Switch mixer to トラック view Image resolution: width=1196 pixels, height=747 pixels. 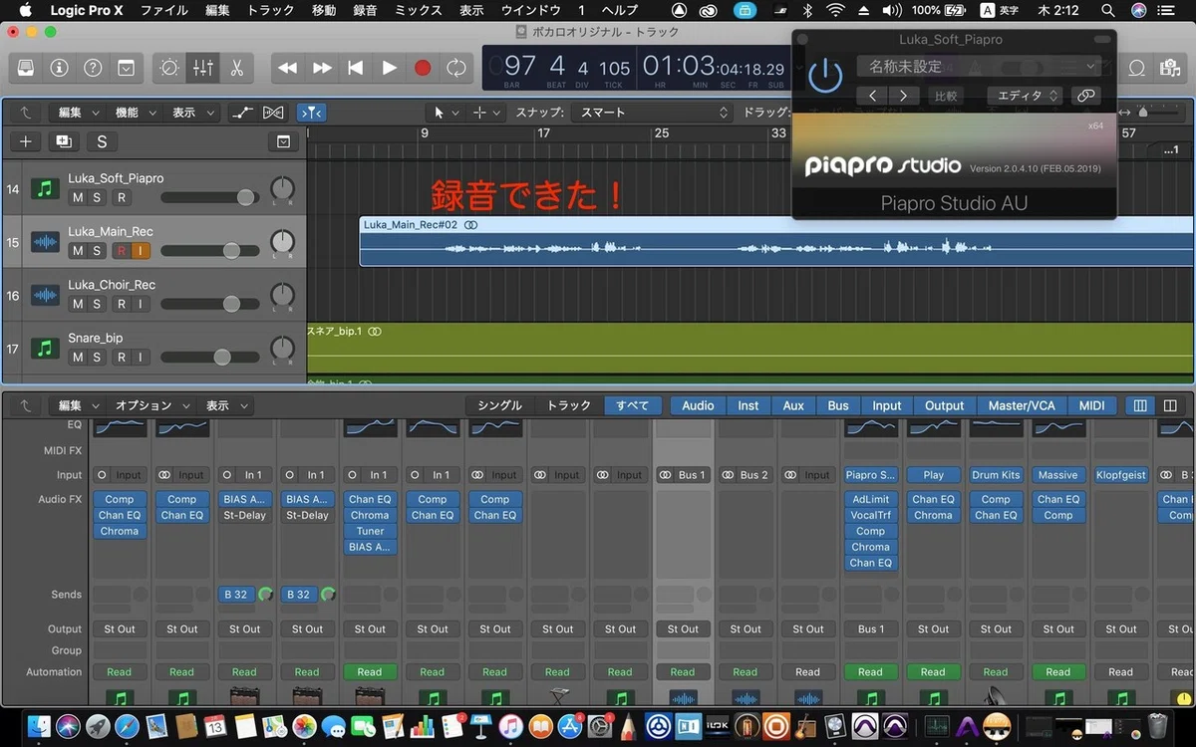568,405
